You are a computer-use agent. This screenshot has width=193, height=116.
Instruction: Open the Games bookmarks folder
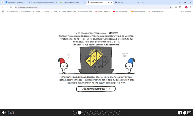(45, 12)
